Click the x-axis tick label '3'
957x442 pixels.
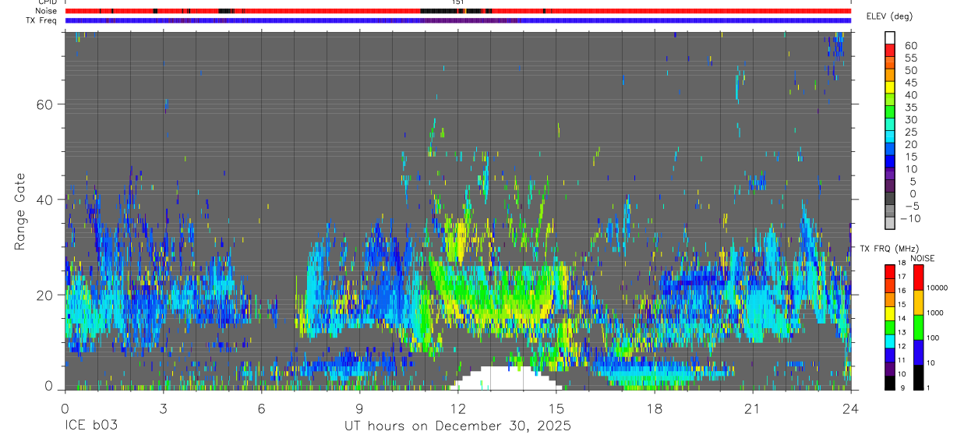(x=163, y=410)
